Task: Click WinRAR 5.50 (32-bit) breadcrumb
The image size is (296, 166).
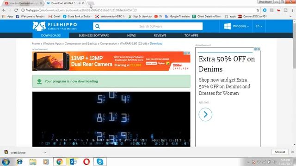Action: coord(133,43)
